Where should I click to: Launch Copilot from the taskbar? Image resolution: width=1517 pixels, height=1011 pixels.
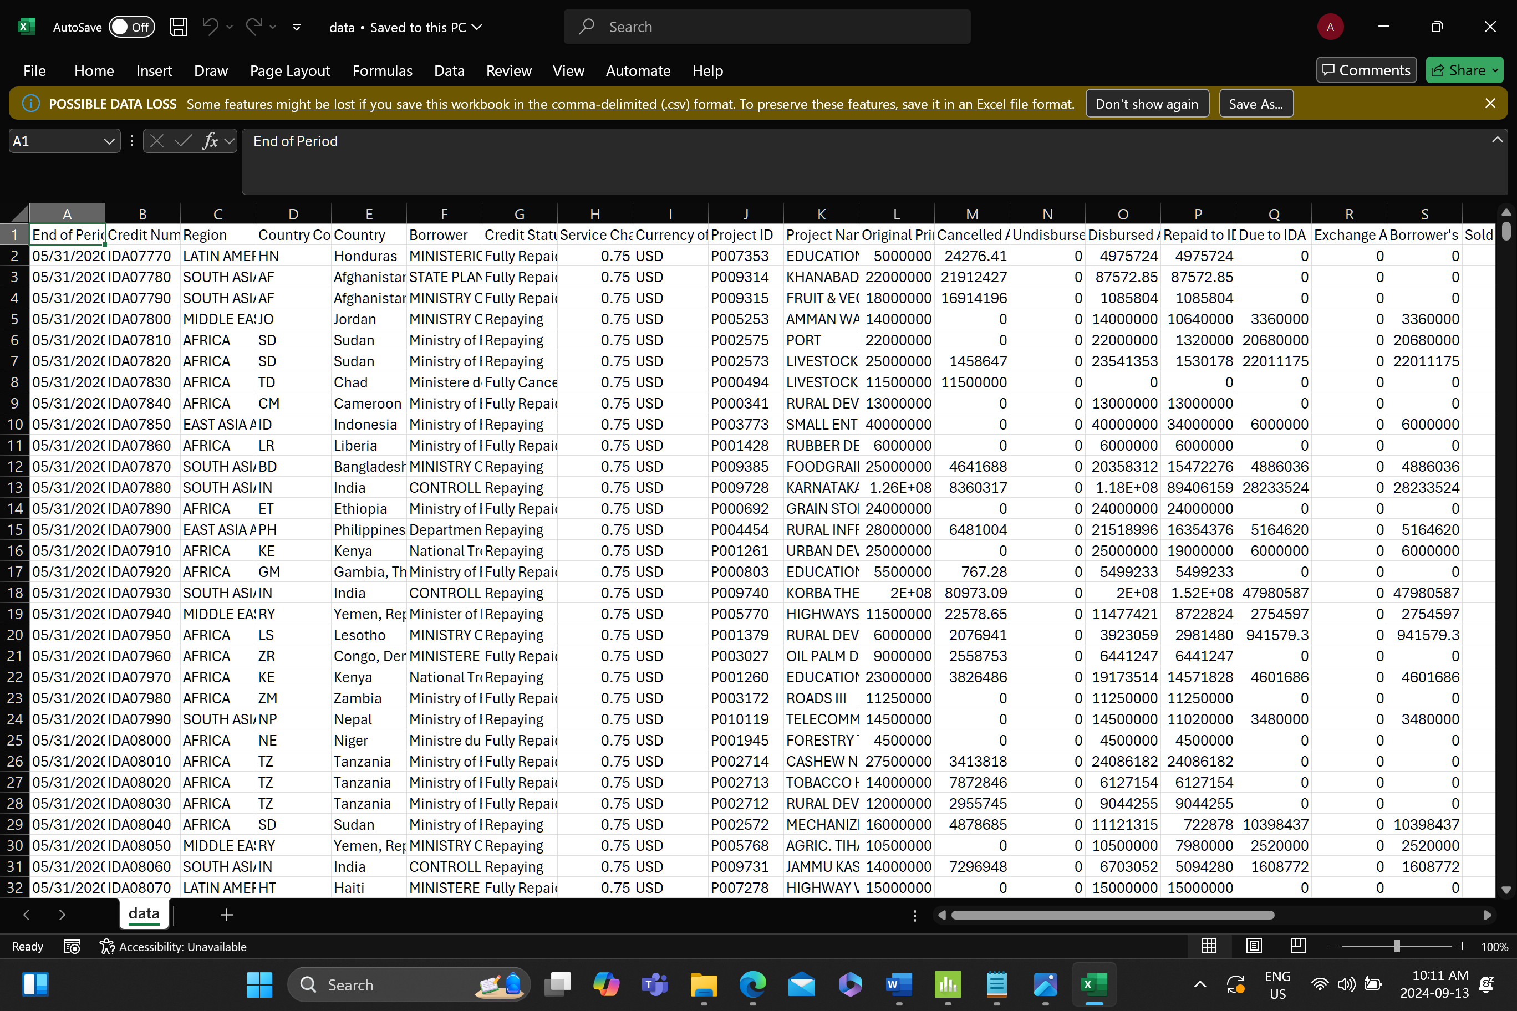point(606,984)
